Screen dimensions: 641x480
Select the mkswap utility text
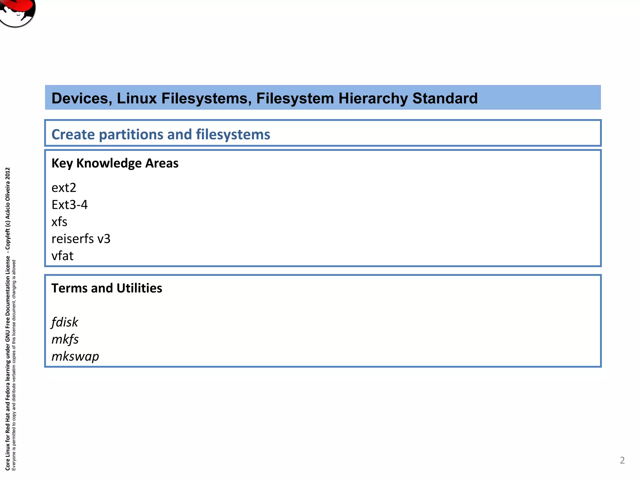[75, 357]
